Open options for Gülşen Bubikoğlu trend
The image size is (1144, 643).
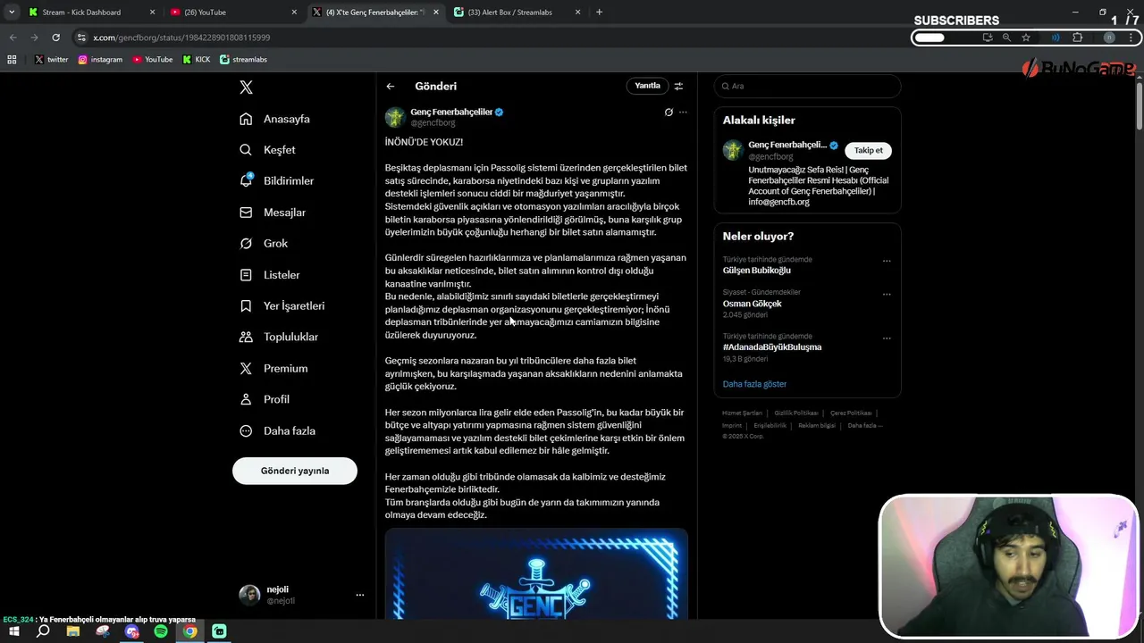pyautogui.click(x=887, y=261)
